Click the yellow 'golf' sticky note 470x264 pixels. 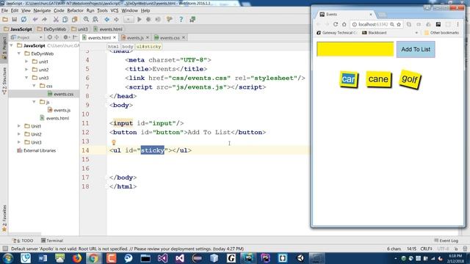410,79
